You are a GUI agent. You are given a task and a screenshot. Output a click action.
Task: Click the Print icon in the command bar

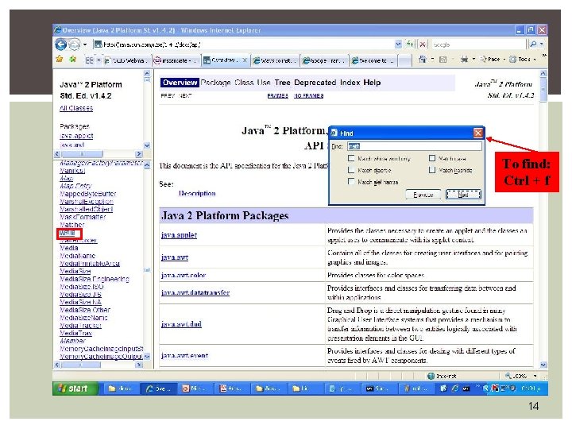click(x=464, y=59)
